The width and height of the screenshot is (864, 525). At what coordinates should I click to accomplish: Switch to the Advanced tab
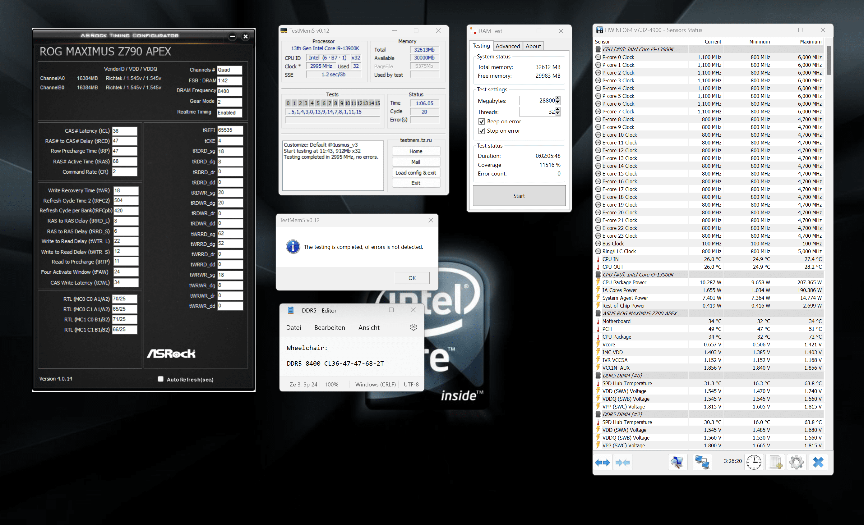(507, 46)
